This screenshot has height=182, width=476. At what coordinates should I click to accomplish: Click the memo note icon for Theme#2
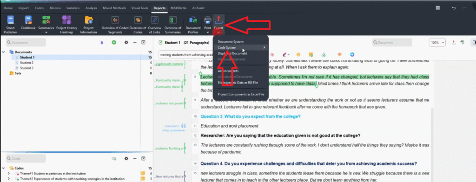pos(143,179)
